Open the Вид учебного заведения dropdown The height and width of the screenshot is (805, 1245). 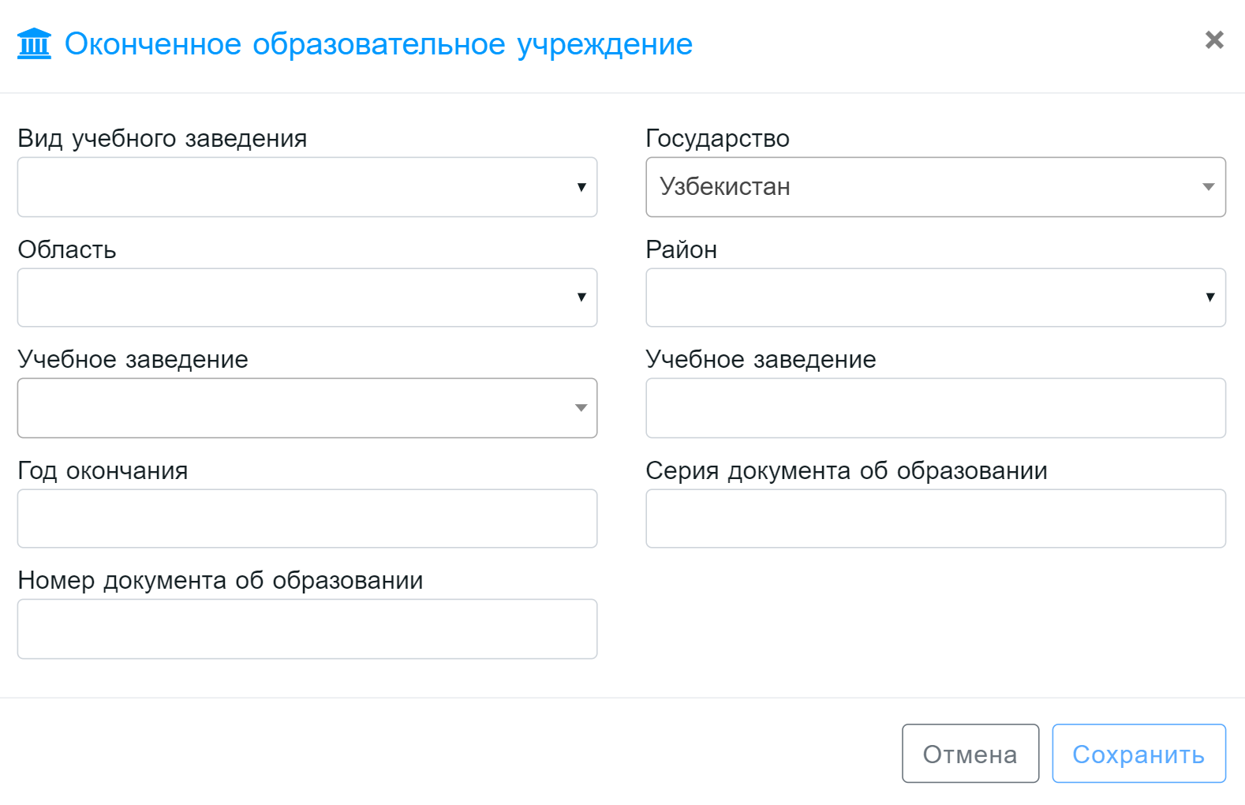point(307,187)
